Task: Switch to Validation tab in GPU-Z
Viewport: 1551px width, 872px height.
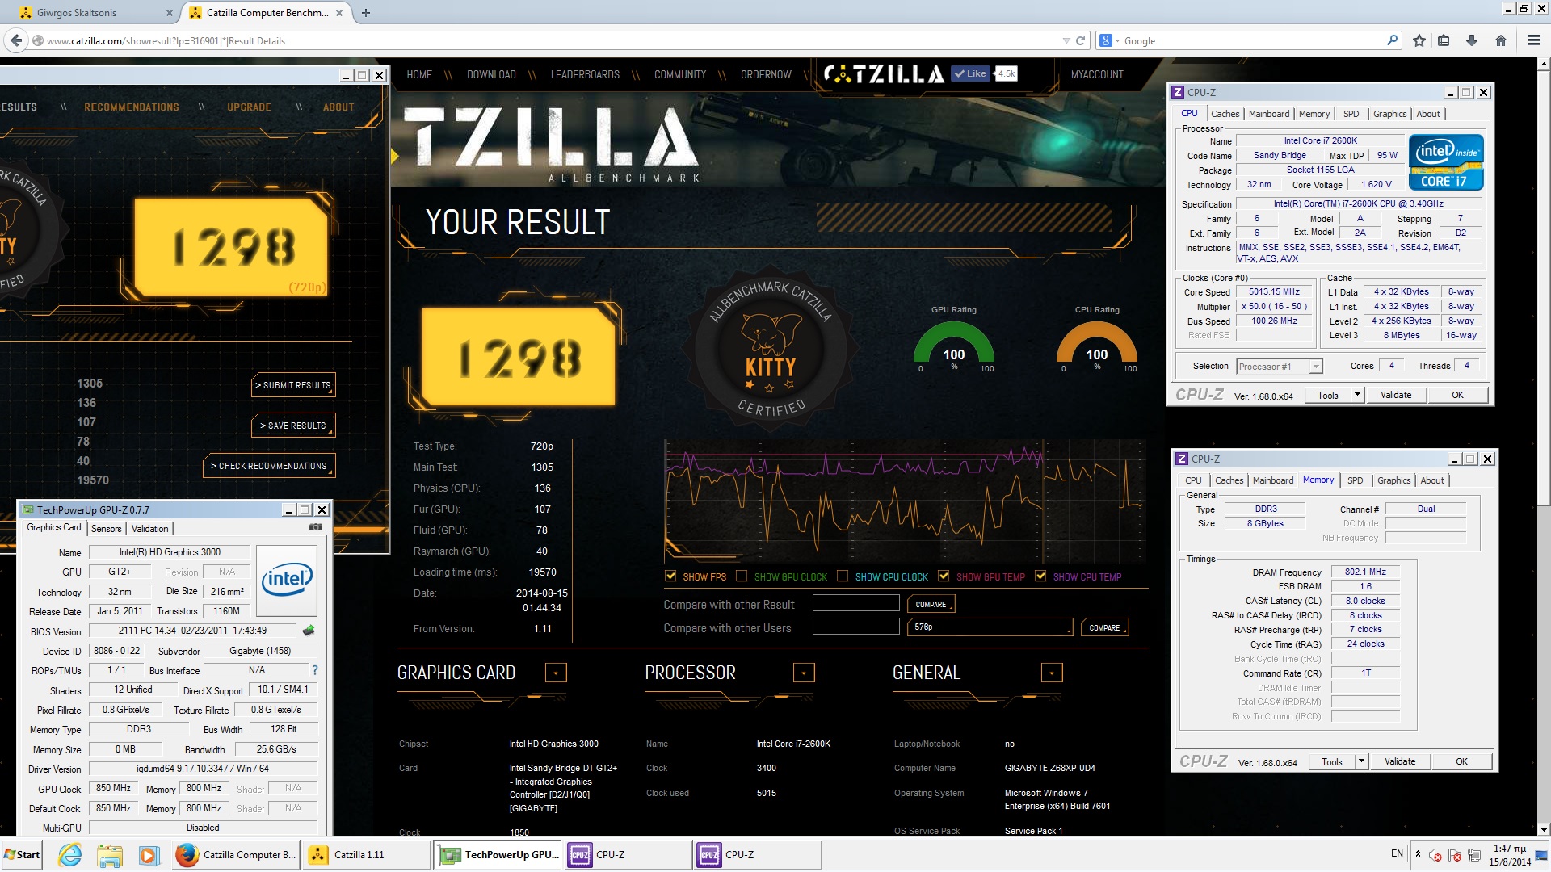Action: pos(150,529)
